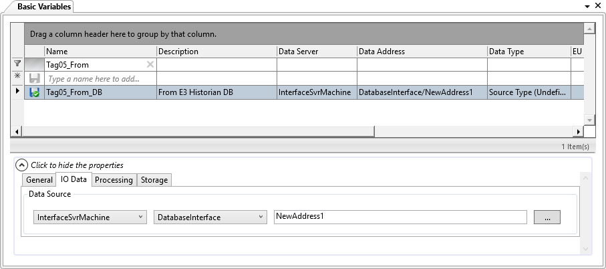
Task: Click the saved-status icon of Tag05_From_DB row
Action: click(x=35, y=92)
